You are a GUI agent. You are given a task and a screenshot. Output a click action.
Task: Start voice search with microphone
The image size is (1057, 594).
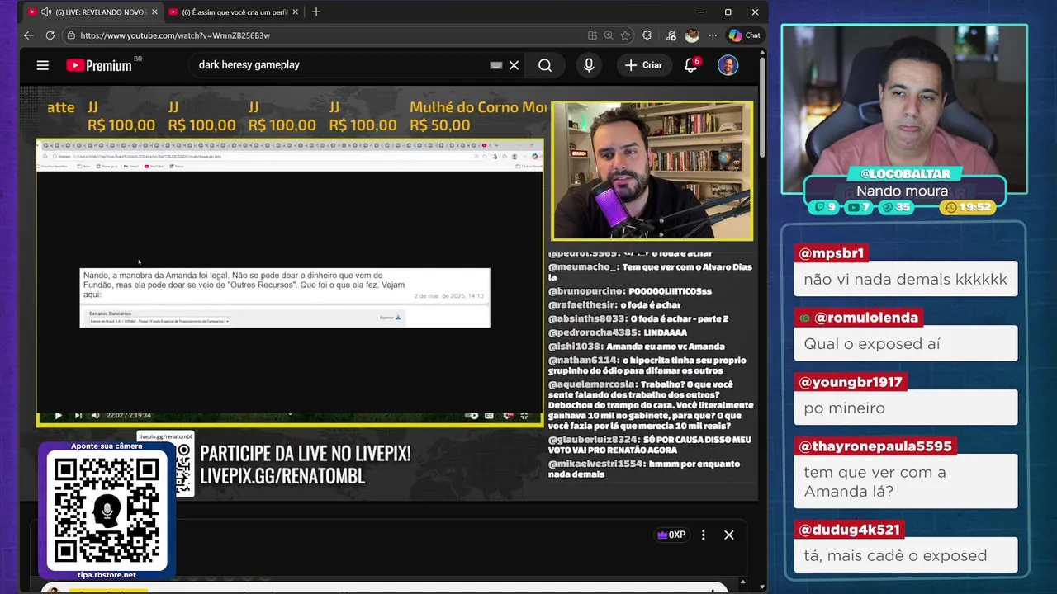[x=589, y=65]
